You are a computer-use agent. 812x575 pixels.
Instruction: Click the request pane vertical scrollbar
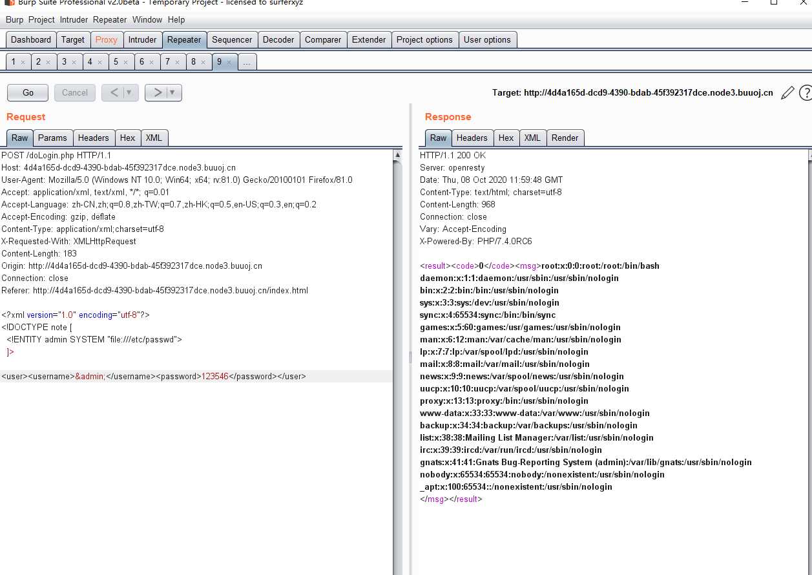(398, 362)
